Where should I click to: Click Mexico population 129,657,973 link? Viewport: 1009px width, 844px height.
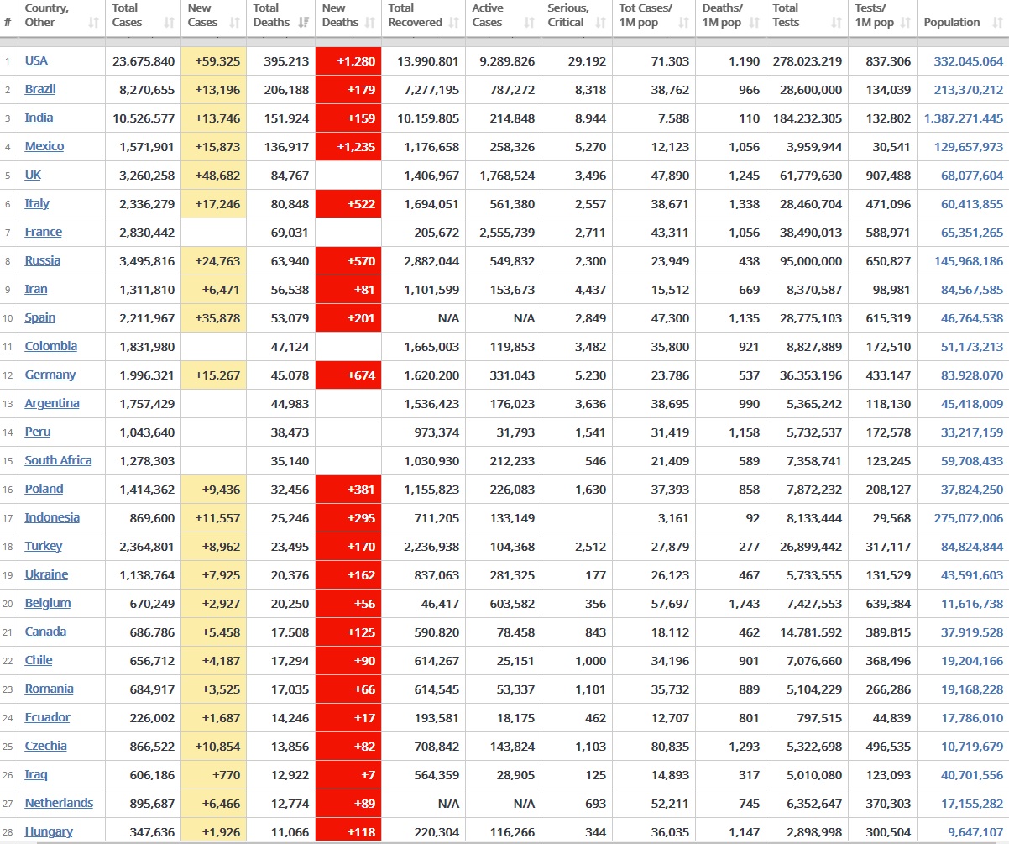tap(969, 147)
